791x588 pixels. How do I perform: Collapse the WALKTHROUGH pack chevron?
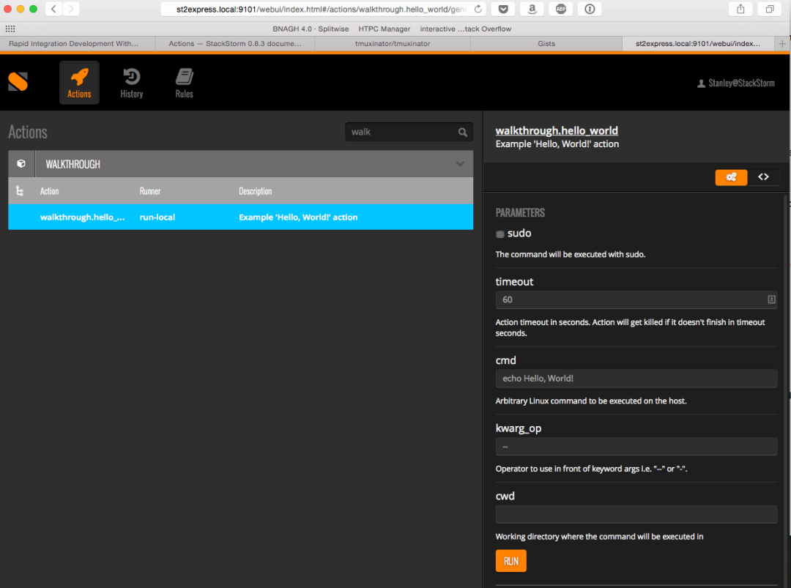coord(460,164)
